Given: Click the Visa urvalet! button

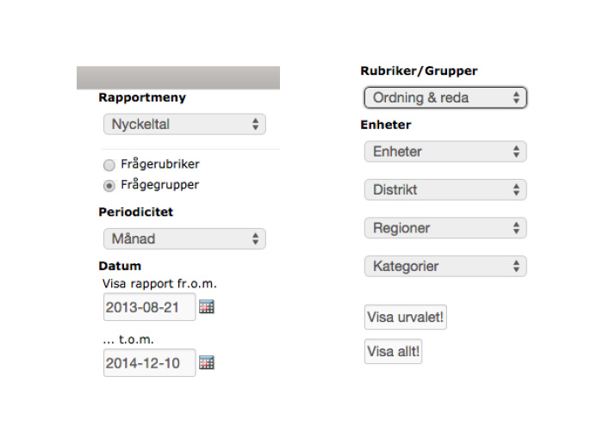Looking at the screenshot, I should click(x=406, y=317).
